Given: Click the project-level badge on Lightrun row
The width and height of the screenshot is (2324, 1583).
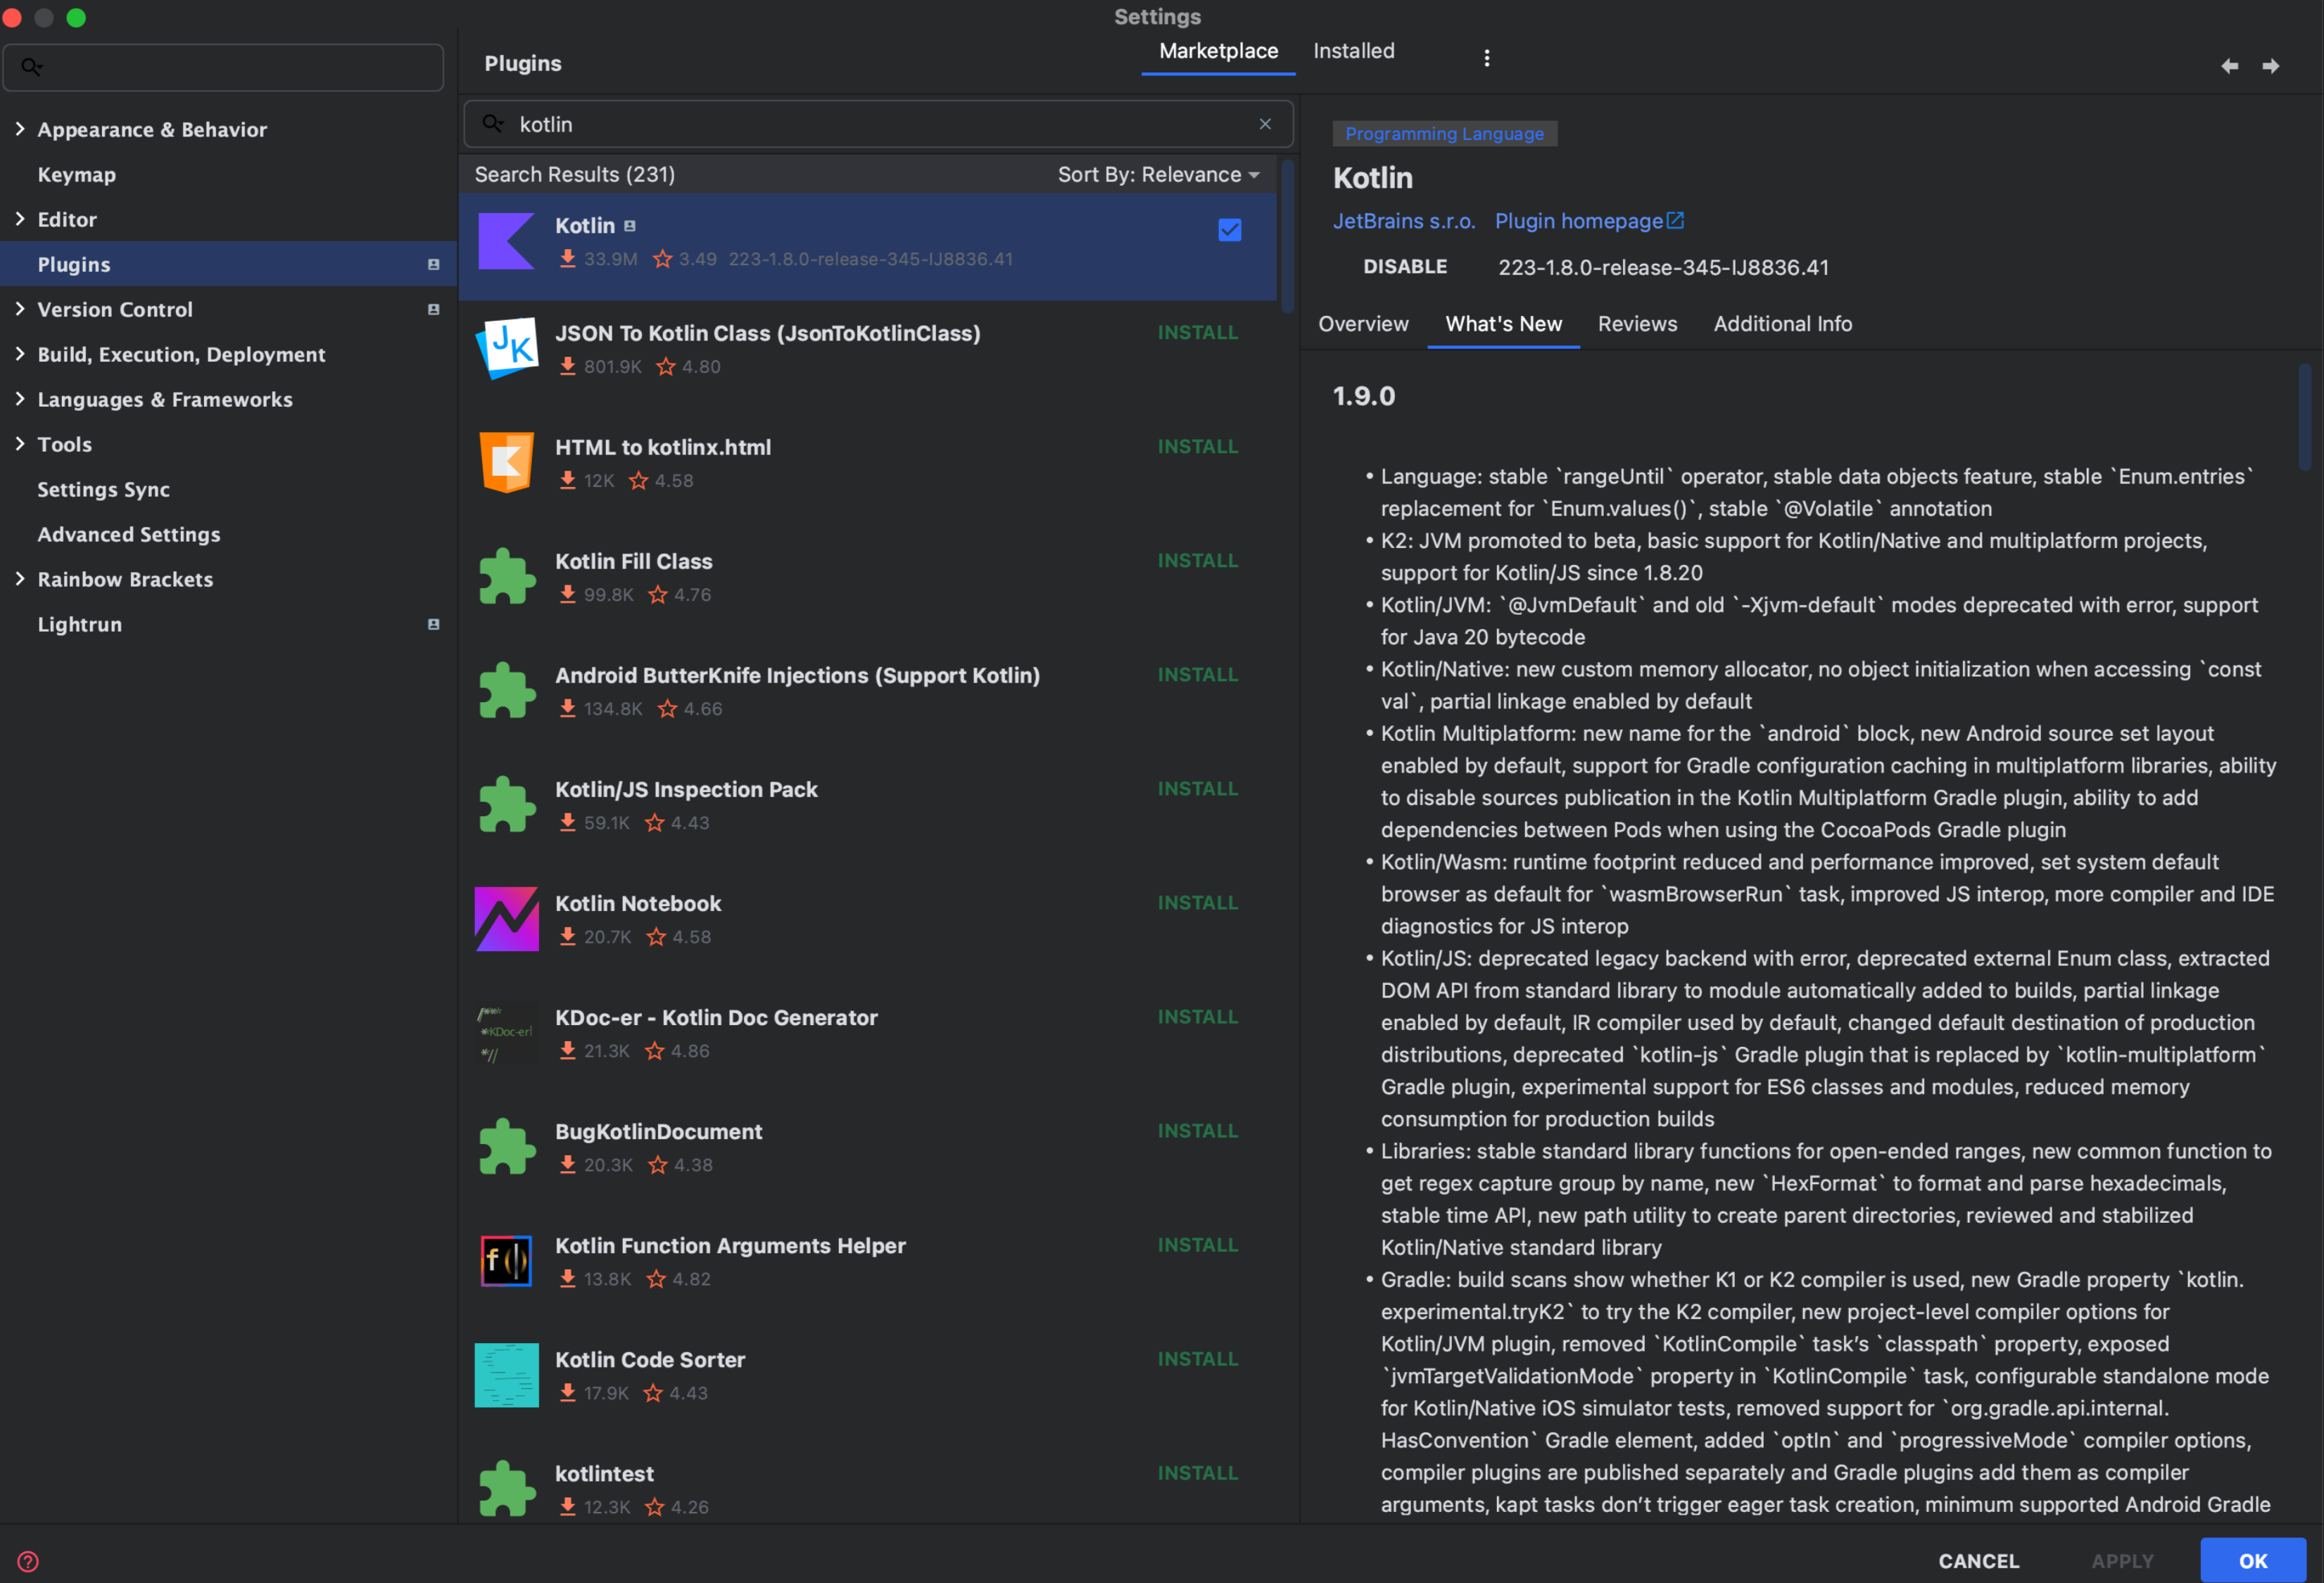Looking at the screenshot, I should coord(433,625).
